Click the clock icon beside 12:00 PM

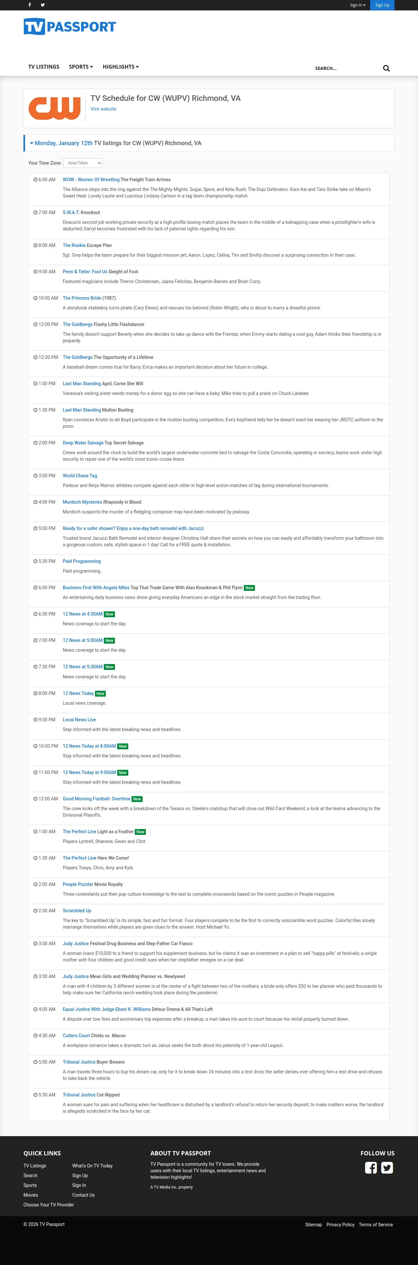point(35,325)
